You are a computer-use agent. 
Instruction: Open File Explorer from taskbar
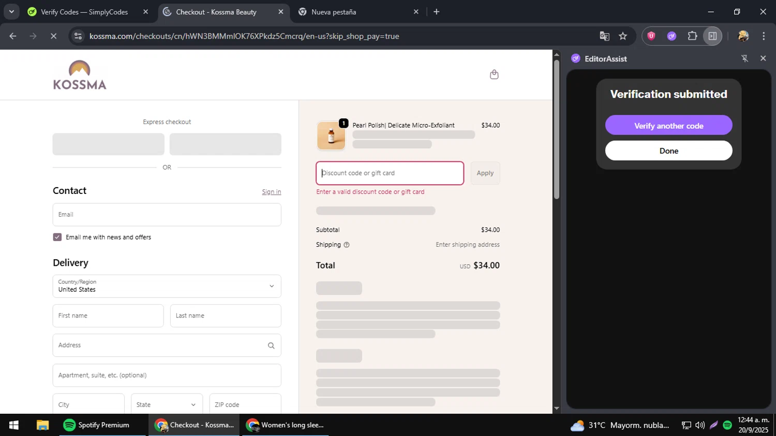pyautogui.click(x=42, y=425)
